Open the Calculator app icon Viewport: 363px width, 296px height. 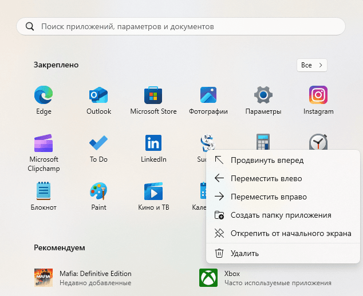[x=263, y=141]
